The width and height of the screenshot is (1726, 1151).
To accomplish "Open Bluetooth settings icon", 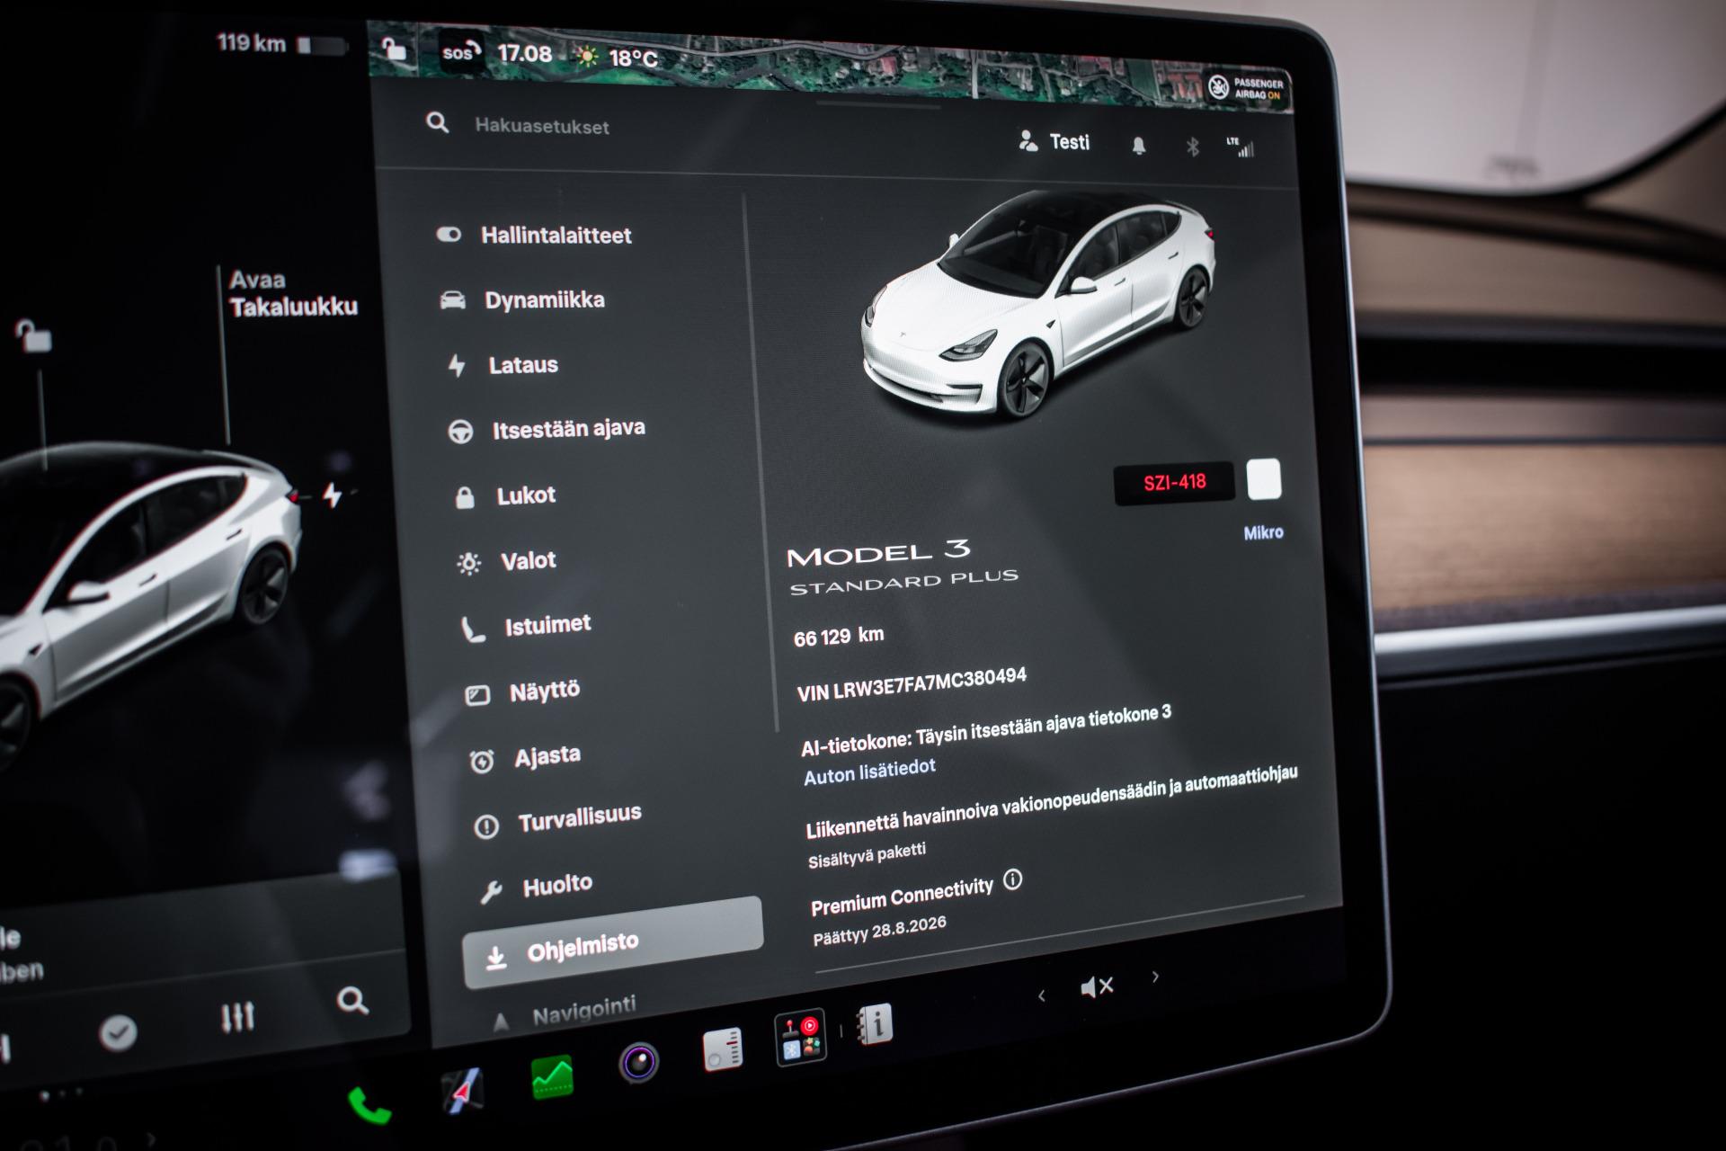I will tap(1193, 147).
